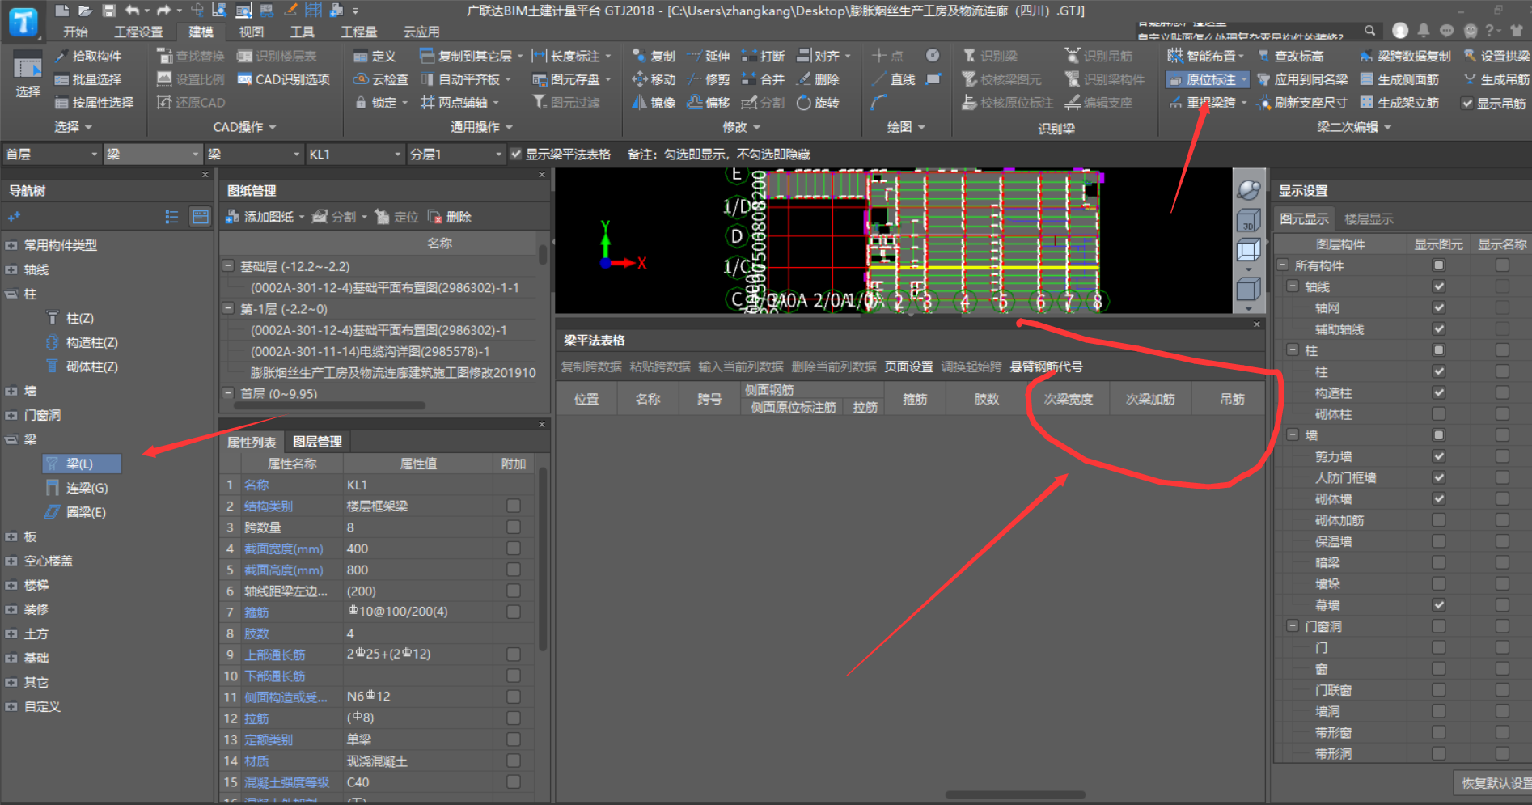
Task: Check 附加 box for 结构类别 row
Action: tap(513, 506)
